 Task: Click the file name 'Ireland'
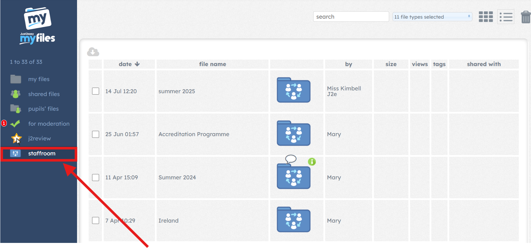pos(168,221)
